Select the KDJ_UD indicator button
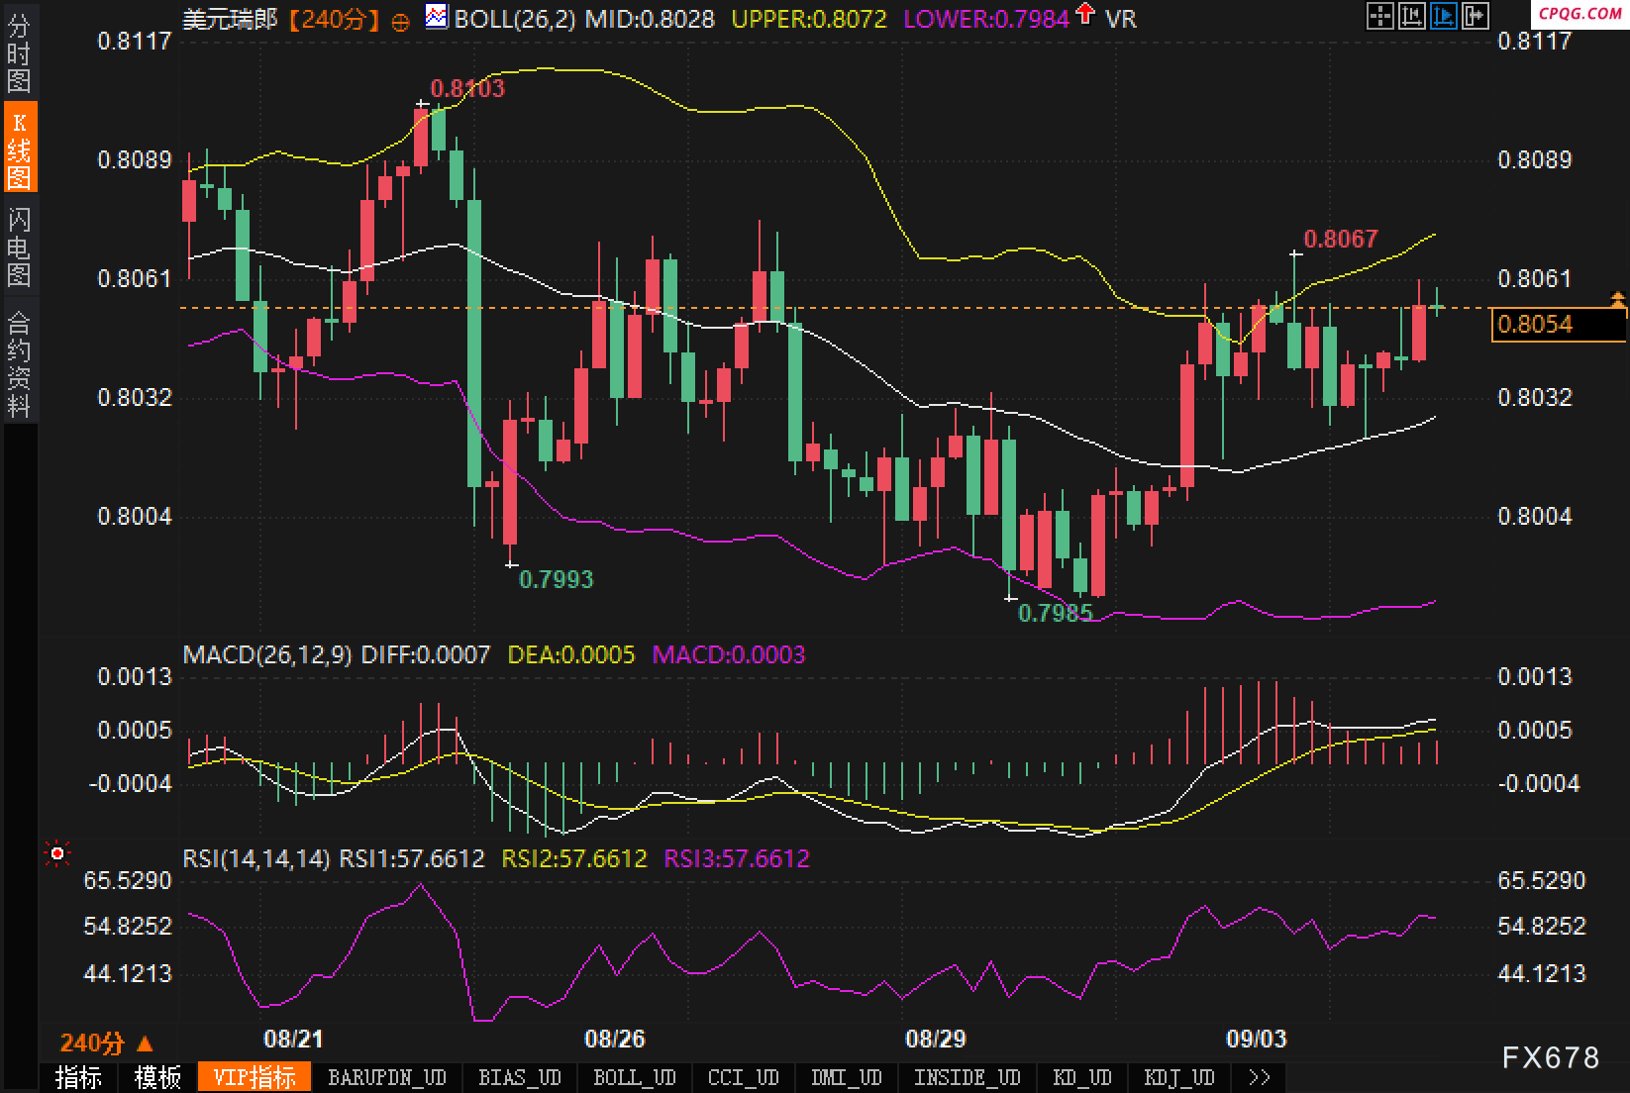The image size is (1630, 1093). (1178, 1077)
